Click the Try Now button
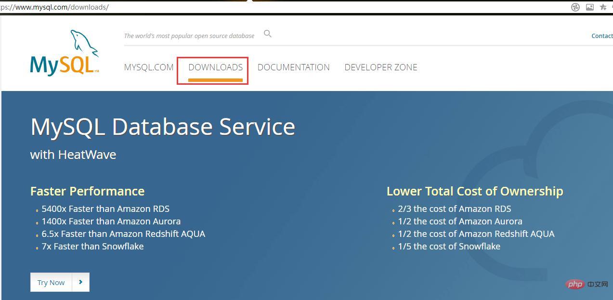613x300 pixels. coord(51,282)
